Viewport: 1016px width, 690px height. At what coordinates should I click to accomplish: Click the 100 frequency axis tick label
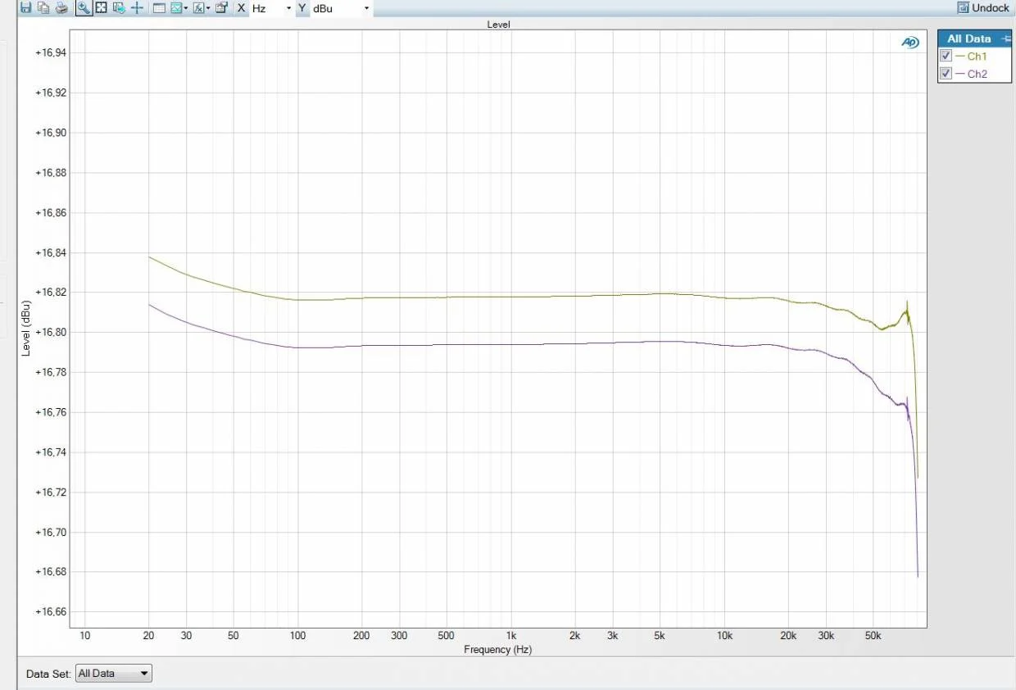297,636
